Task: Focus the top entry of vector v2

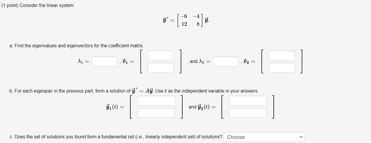Action: pos(282,55)
